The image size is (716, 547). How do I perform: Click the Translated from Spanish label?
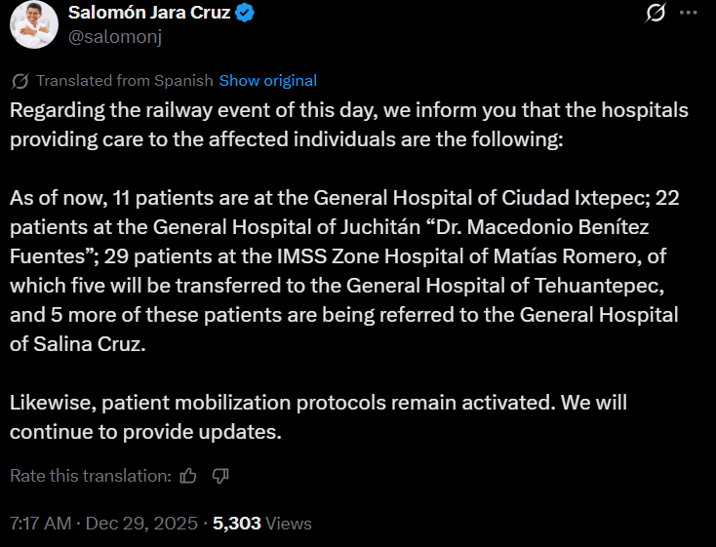125,81
